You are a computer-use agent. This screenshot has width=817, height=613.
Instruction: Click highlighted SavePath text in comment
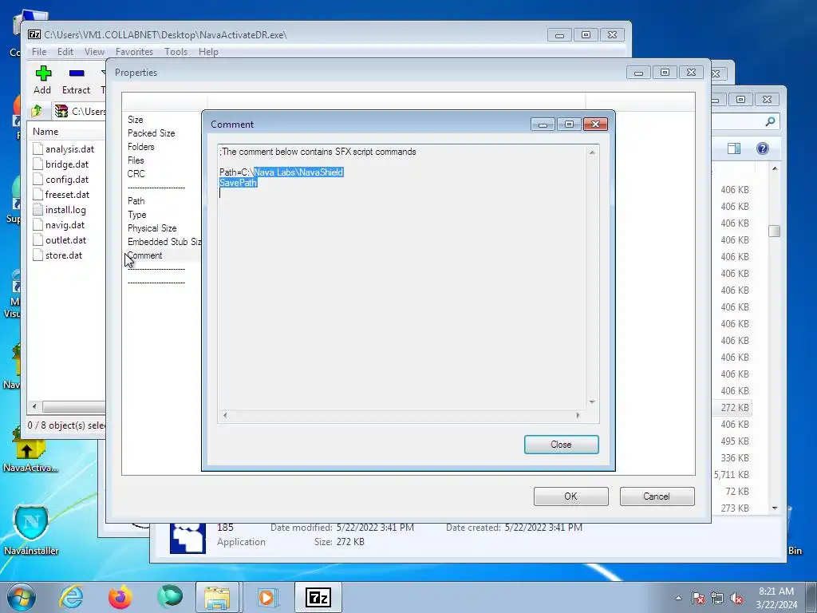click(x=238, y=183)
